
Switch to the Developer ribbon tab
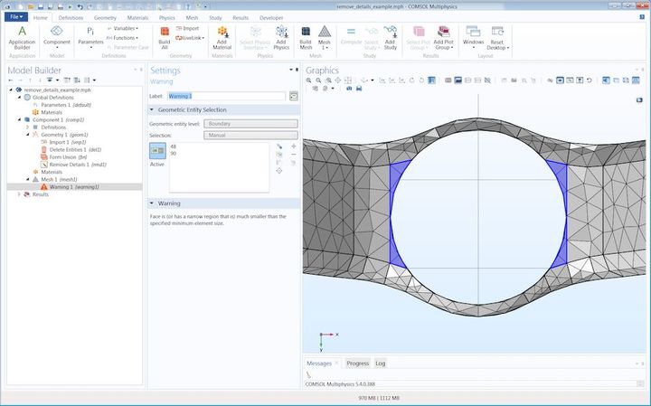pyautogui.click(x=271, y=18)
